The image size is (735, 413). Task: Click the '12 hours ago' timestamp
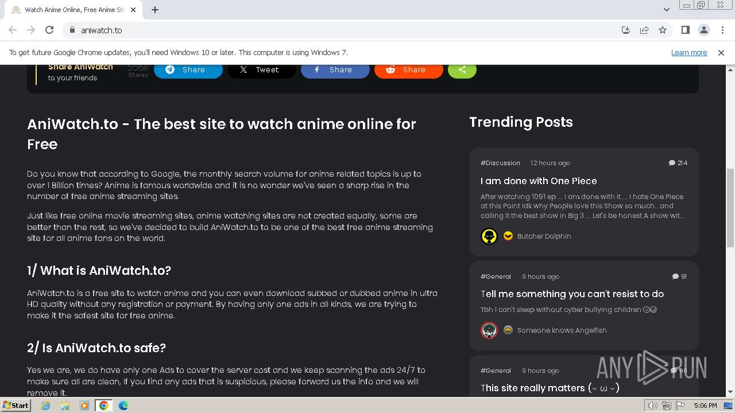(550, 163)
